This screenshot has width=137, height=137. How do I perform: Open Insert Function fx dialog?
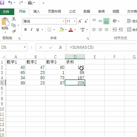(61, 47)
